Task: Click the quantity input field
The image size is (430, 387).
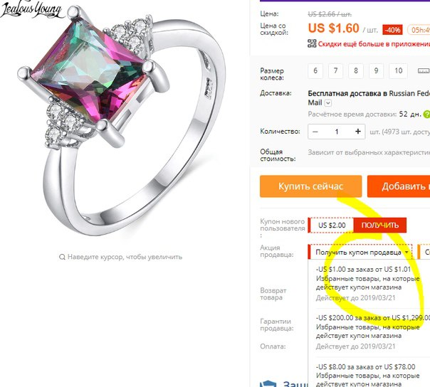Action: 337,132
